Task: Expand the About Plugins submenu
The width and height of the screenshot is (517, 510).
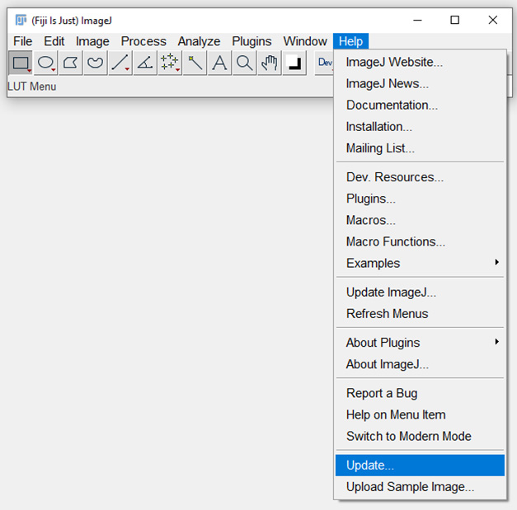Action: click(420, 343)
